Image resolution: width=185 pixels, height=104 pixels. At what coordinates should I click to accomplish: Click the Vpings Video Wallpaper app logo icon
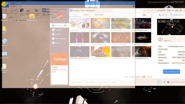coord(71,10)
